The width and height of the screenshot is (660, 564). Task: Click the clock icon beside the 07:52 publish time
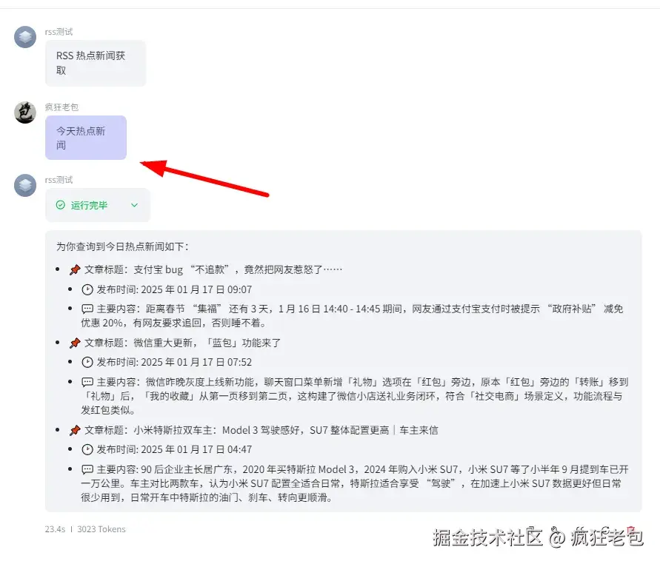coord(87,362)
